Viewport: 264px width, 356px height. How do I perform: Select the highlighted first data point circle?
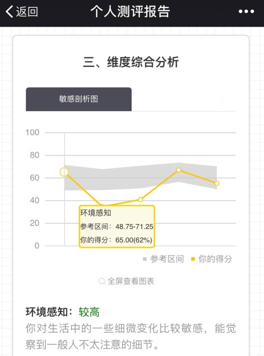point(64,172)
